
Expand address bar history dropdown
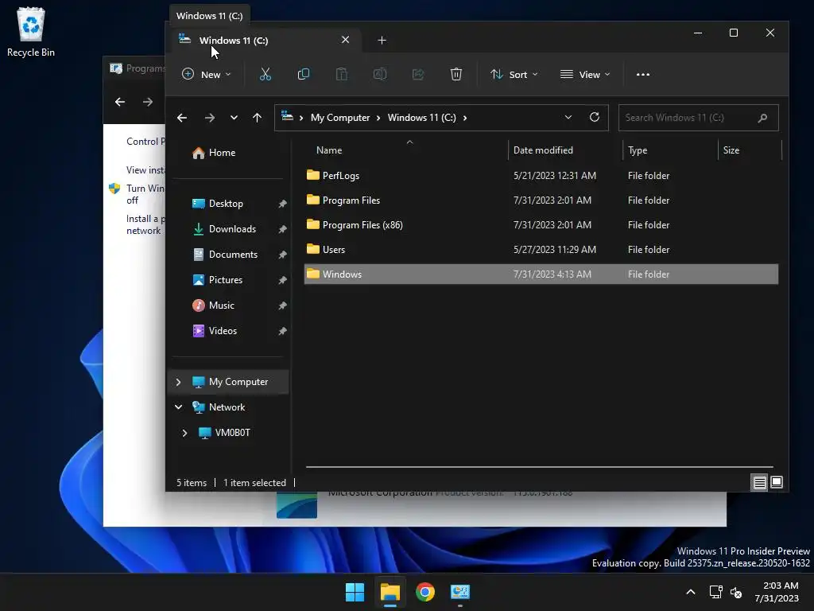(x=568, y=118)
